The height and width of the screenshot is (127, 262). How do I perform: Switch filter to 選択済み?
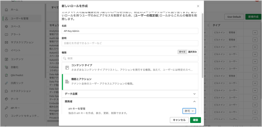192,52
